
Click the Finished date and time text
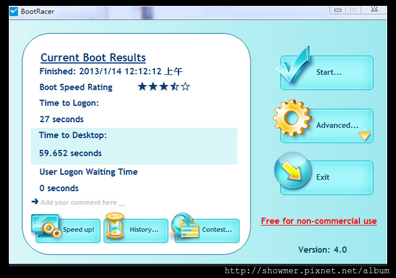pos(111,71)
